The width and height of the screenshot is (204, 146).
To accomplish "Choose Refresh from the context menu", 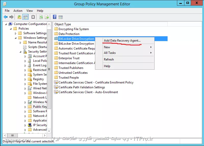I will tap(125, 59).
